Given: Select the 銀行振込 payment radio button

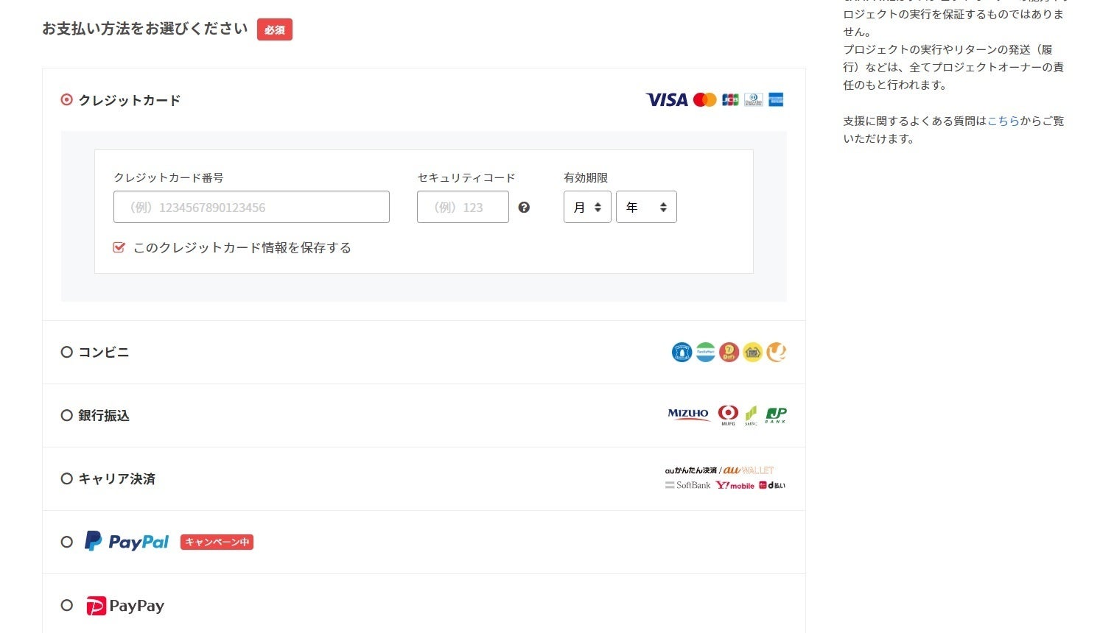Looking at the screenshot, I should pos(67,416).
